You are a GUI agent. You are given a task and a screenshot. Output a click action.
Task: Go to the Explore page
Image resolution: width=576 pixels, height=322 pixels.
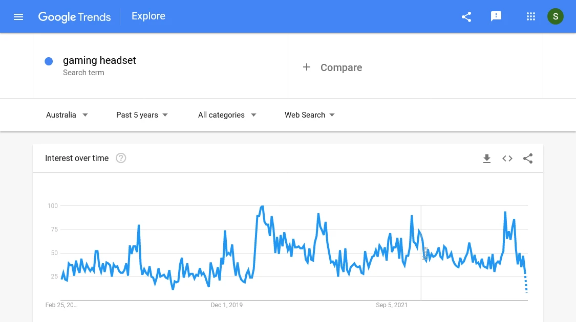148,16
